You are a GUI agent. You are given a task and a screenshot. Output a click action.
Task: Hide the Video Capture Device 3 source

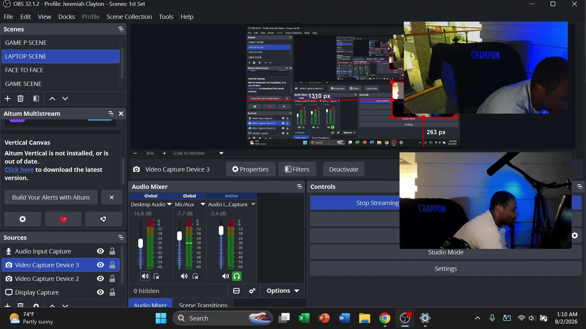pos(100,265)
